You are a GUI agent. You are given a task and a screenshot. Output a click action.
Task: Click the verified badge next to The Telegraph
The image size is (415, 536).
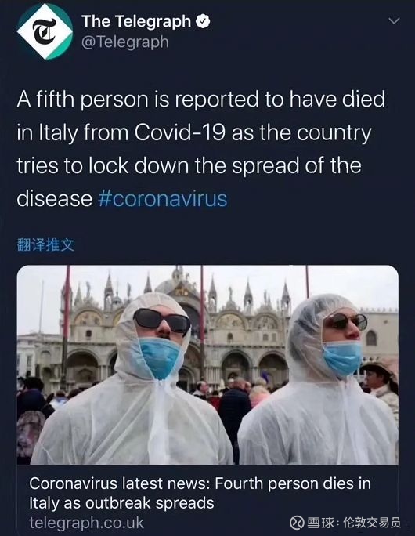pyautogui.click(x=203, y=21)
